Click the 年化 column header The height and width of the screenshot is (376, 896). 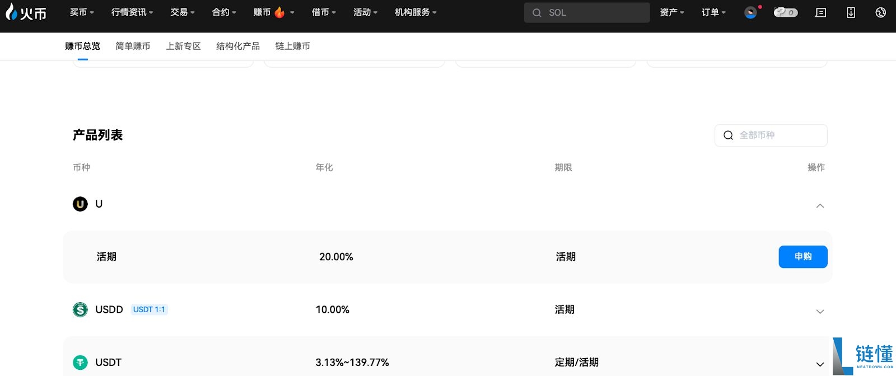(324, 167)
